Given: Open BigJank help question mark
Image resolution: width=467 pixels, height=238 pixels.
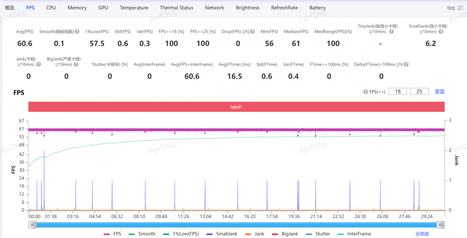Looking at the screenshot, I should click(76, 64).
